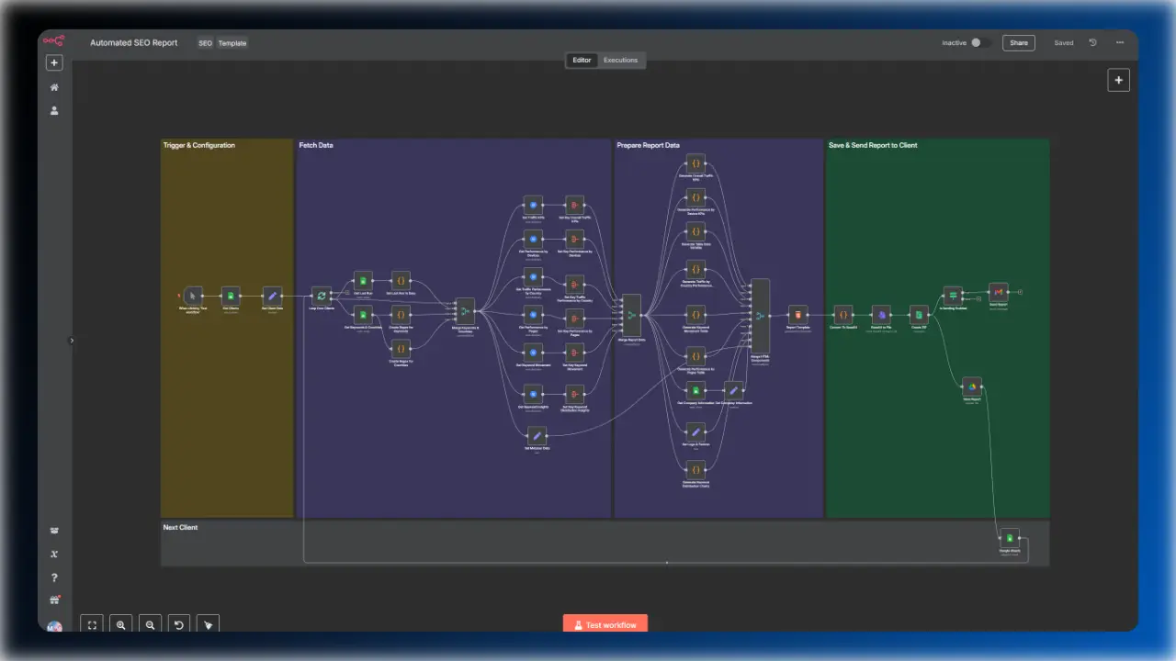
Task: Select the Create Regex for Countries node
Action: pyautogui.click(x=401, y=349)
